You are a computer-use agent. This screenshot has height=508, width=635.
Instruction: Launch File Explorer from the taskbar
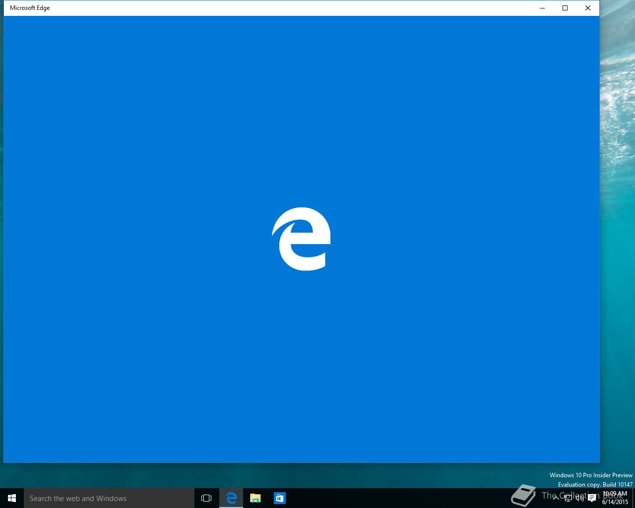click(x=255, y=498)
